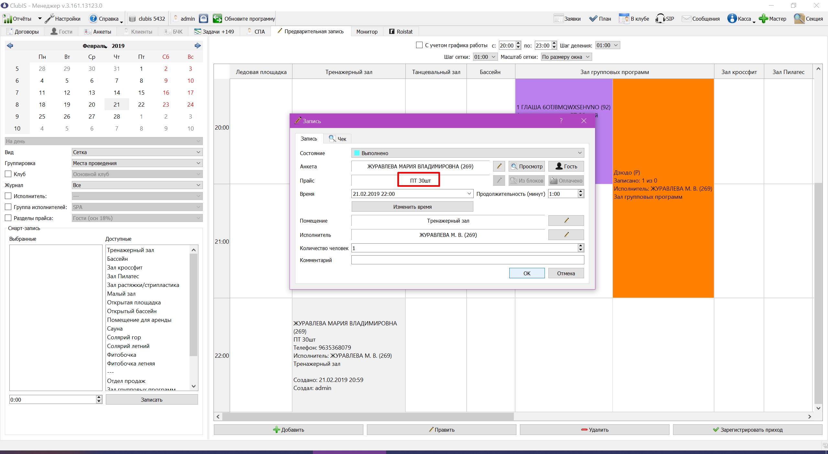The image size is (828, 454).
Task: Open the Вид Сетка dropdown
Action: 137,152
